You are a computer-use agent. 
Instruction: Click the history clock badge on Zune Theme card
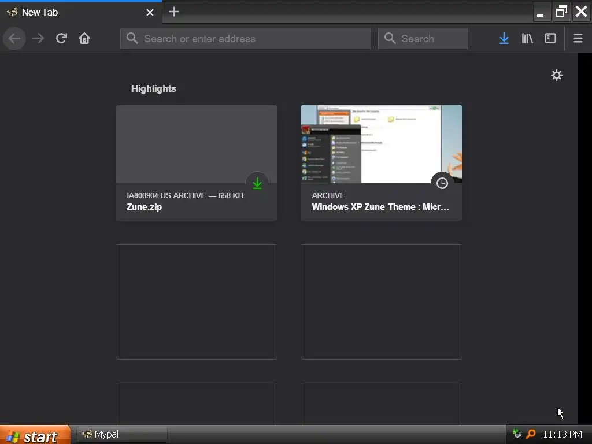coord(442,183)
